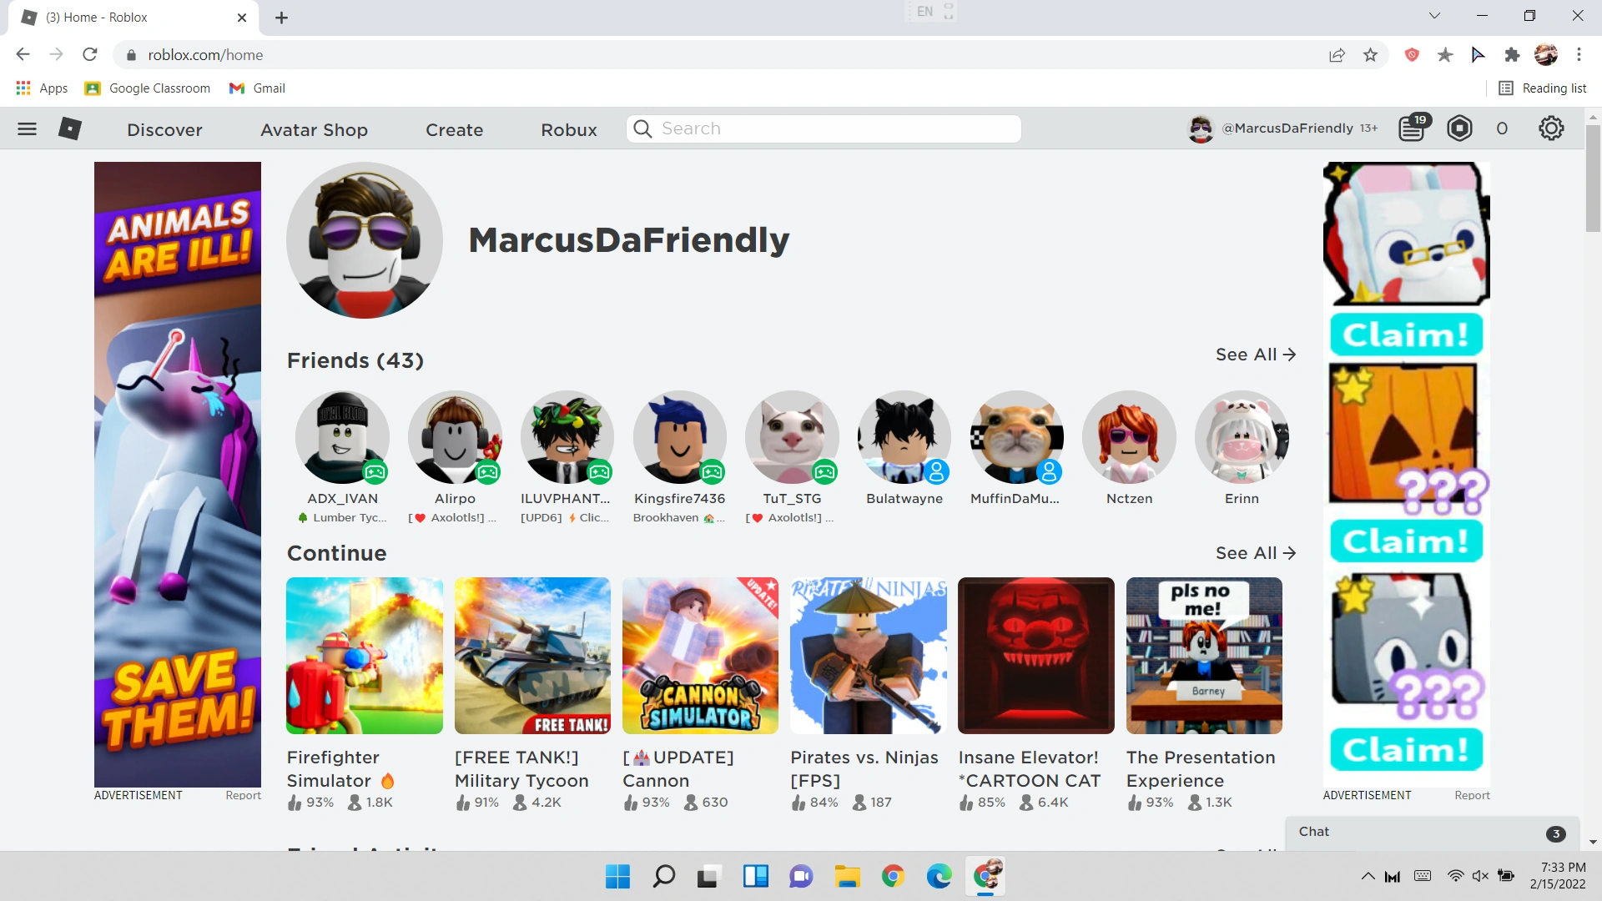This screenshot has height=901, width=1602.
Task: Bookmark this page with star icon
Action: point(1370,55)
